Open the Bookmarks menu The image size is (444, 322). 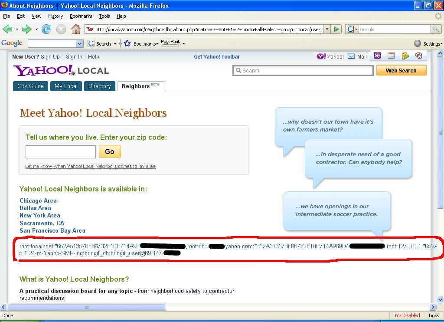click(x=81, y=16)
